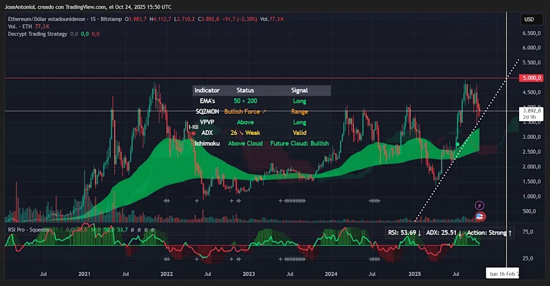This screenshot has height=286, width=550.
Task: Click the 2021 time axis label
Action: tap(84, 274)
